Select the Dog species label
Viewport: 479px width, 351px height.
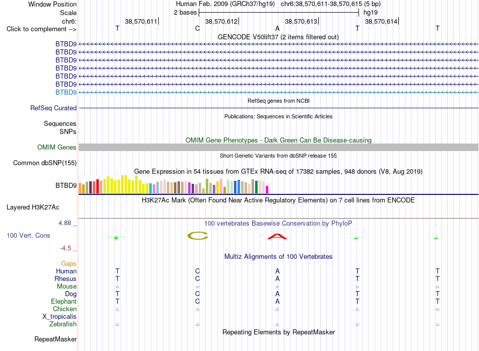(x=71, y=294)
